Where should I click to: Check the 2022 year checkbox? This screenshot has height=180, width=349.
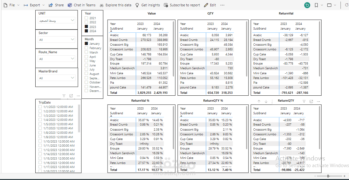tap(86, 22)
